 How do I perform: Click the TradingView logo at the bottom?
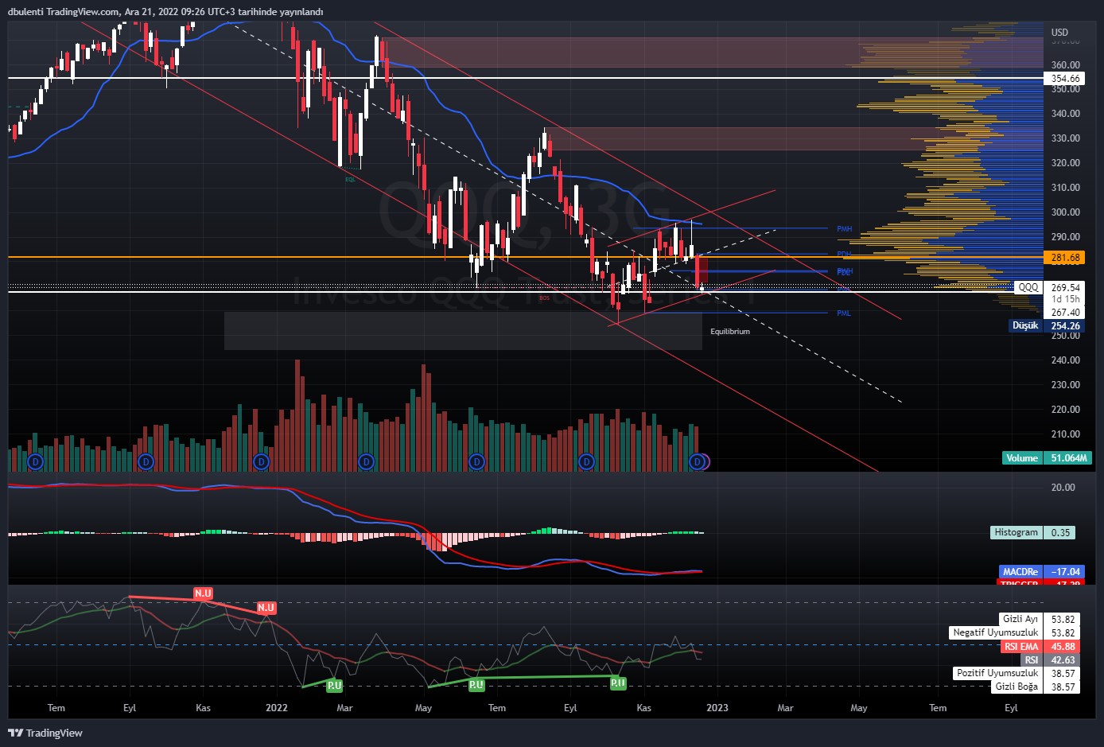click(x=45, y=733)
